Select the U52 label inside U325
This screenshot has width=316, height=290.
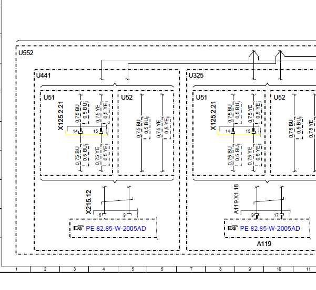279,98
